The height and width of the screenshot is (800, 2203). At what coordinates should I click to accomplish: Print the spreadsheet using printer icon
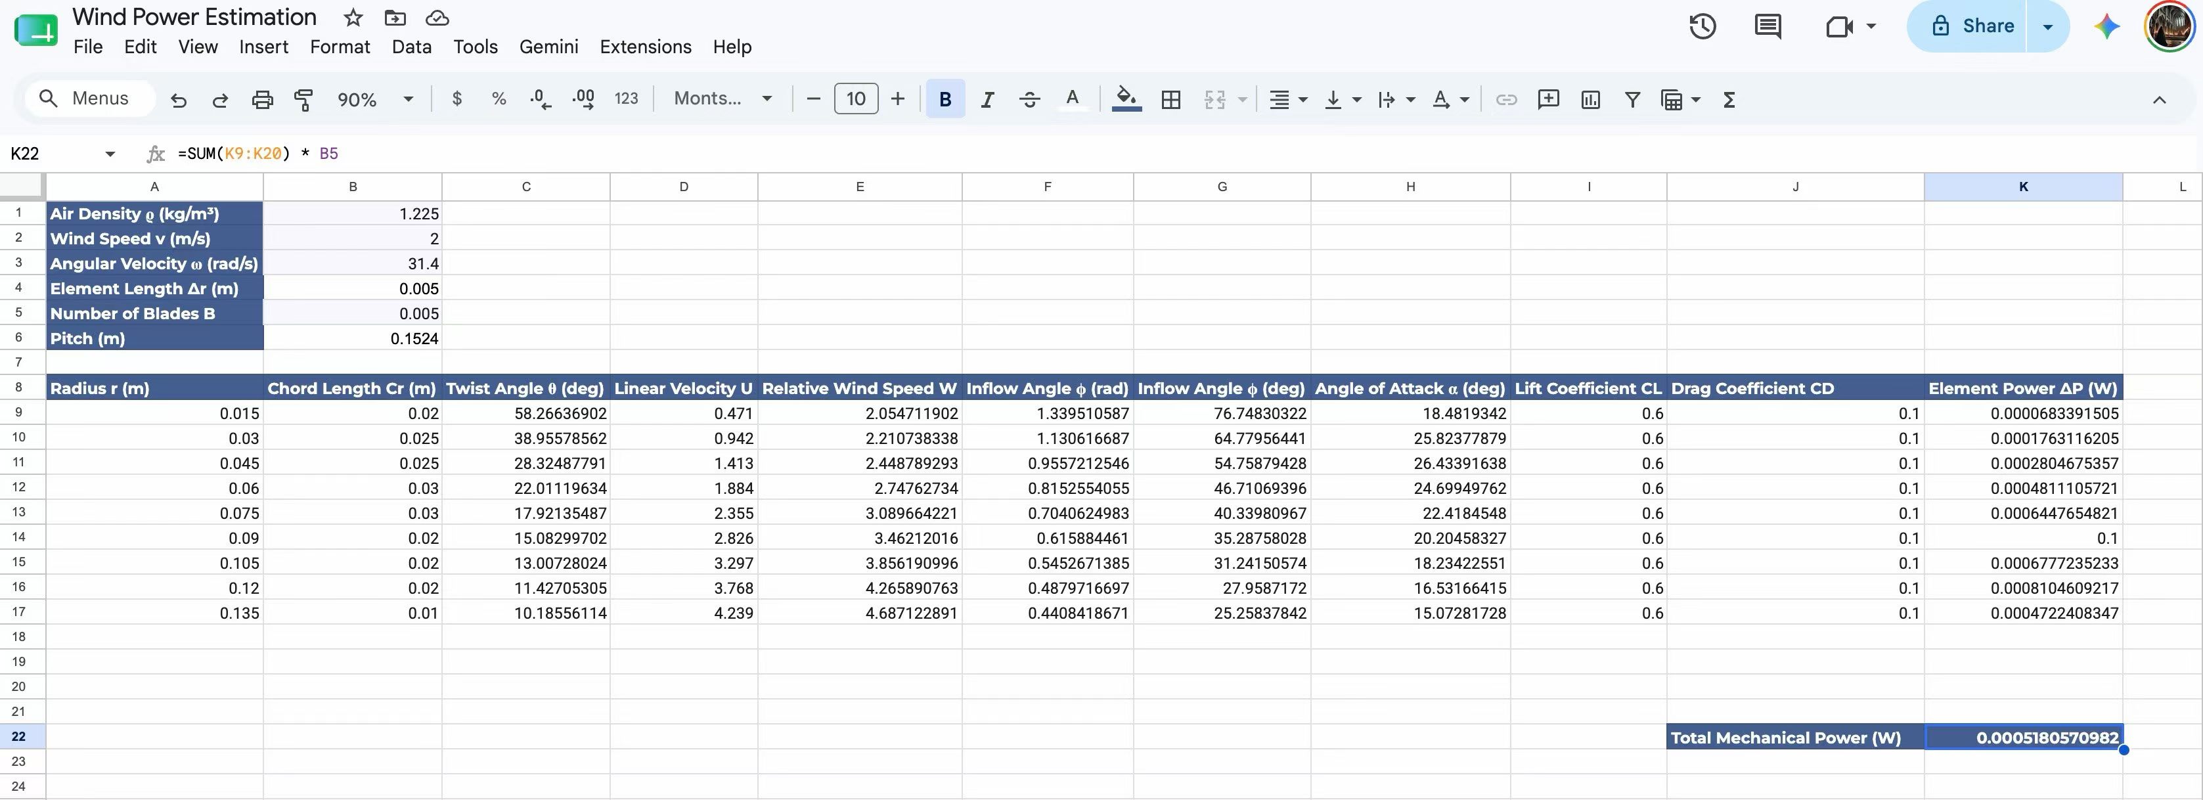[x=263, y=100]
